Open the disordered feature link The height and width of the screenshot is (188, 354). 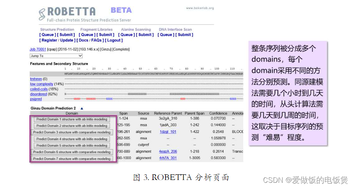38,94
